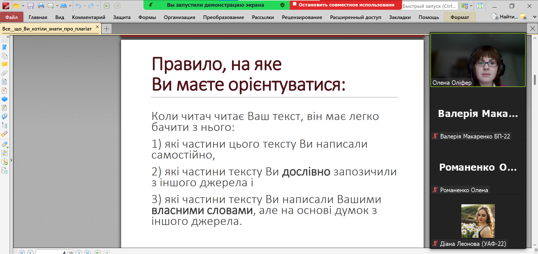Undo the last action
Screen dimensions: 538x254
(x=78, y=6)
